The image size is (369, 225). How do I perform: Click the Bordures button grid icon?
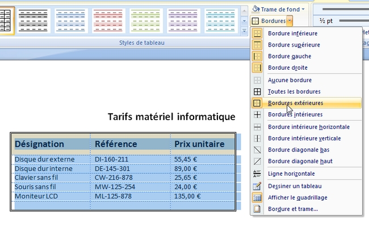(255, 21)
